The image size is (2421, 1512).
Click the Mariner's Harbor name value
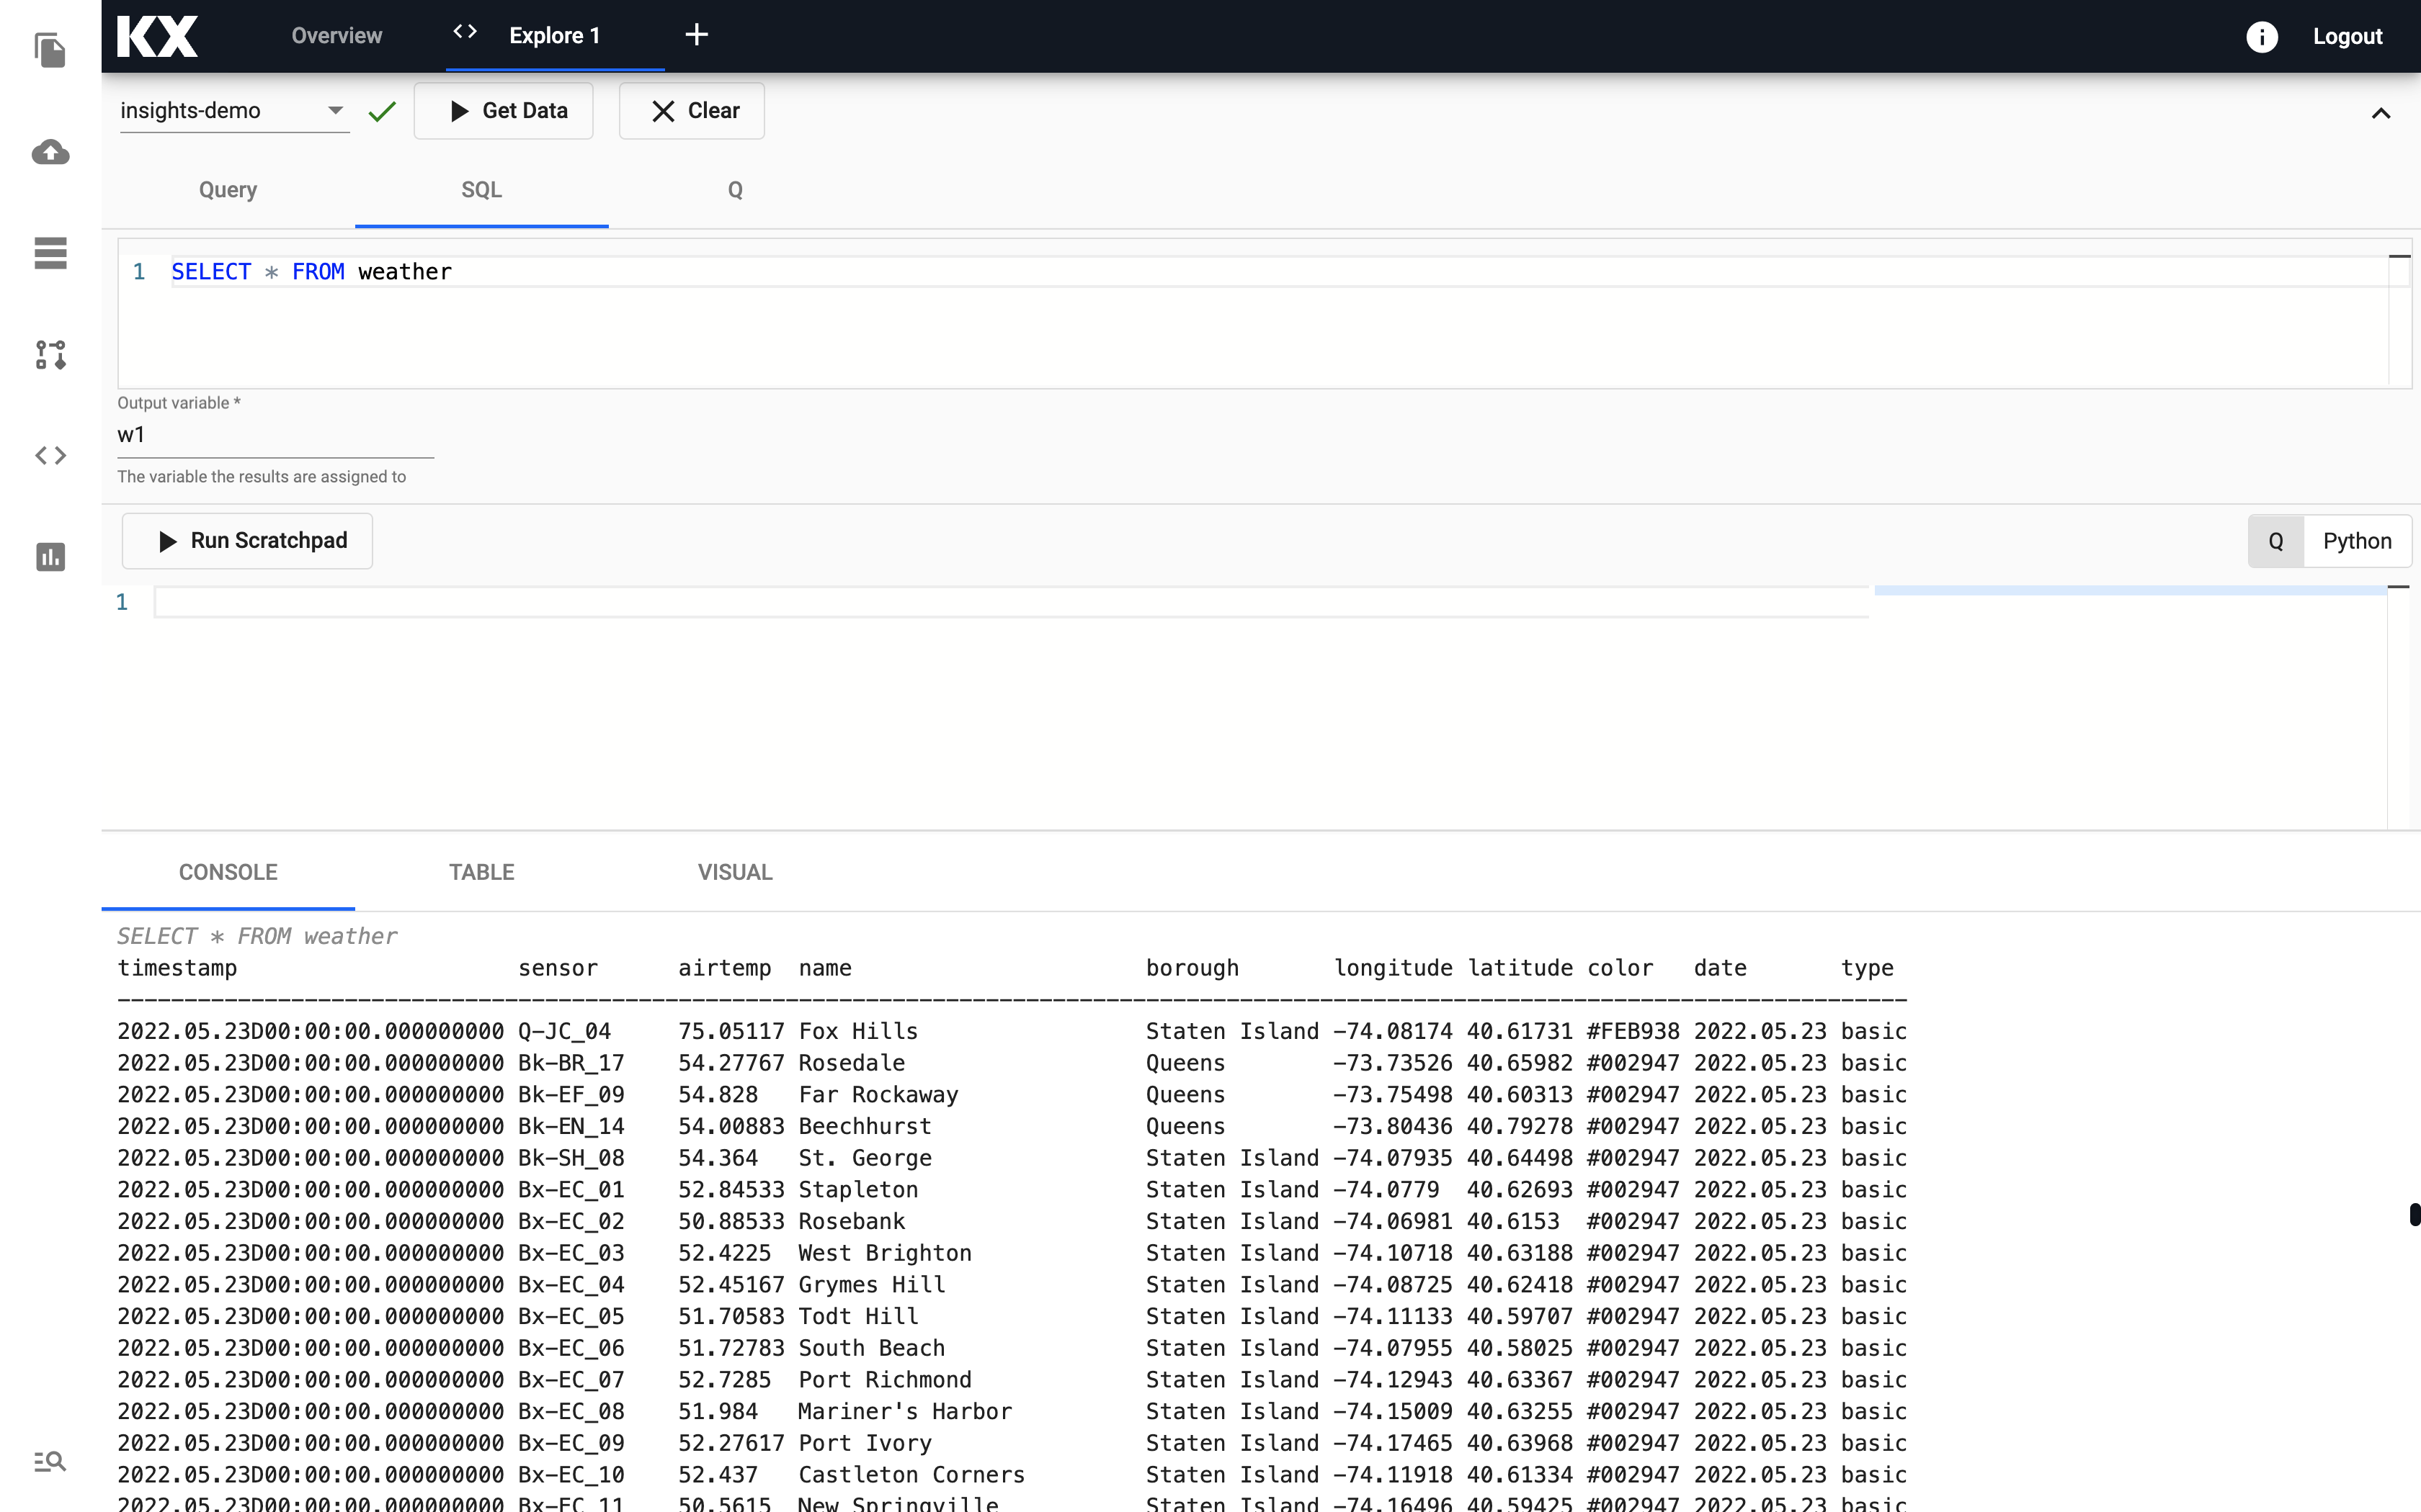[x=904, y=1411]
